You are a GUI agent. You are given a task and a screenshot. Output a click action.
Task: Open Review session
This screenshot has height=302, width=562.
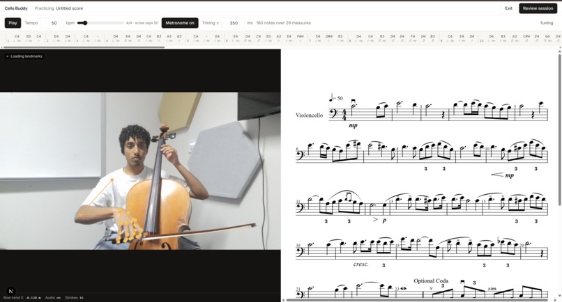[538, 8]
